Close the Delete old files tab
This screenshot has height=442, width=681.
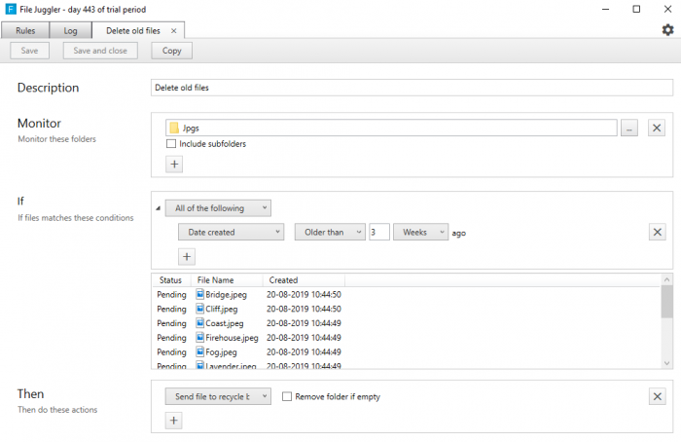[174, 31]
